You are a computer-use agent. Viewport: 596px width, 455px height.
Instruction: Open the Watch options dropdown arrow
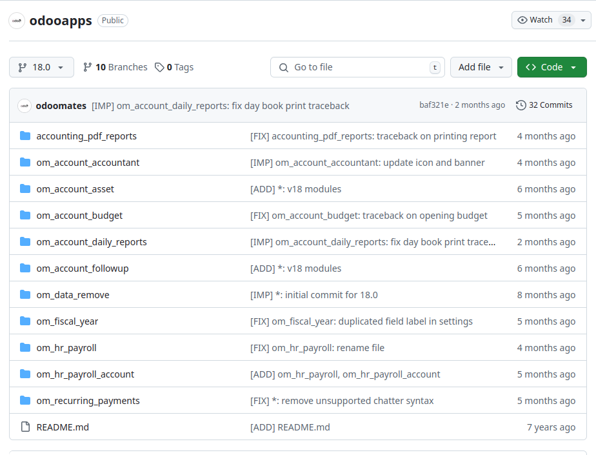pos(583,20)
